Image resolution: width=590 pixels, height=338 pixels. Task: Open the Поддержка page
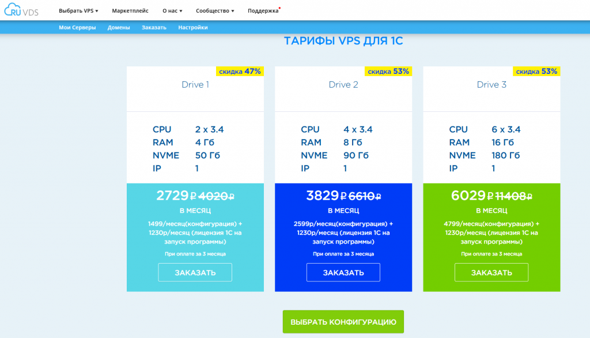click(x=263, y=10)
